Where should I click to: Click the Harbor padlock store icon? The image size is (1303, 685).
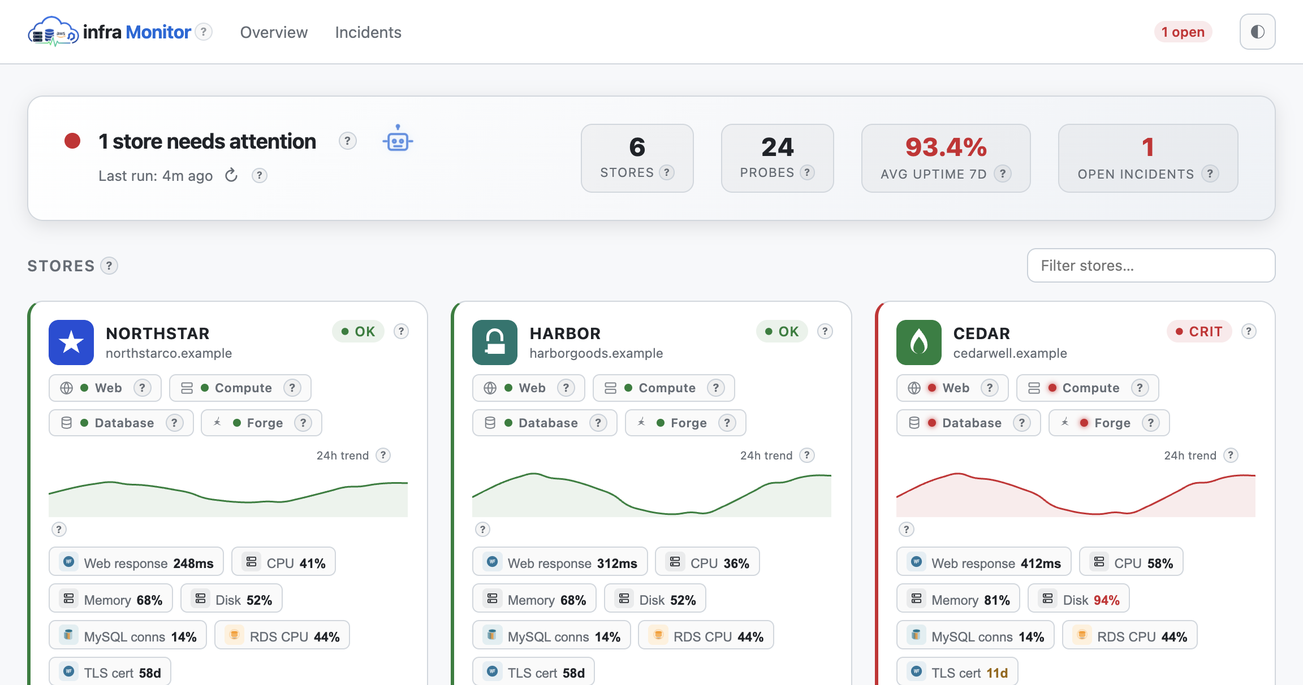coord(495,342)
